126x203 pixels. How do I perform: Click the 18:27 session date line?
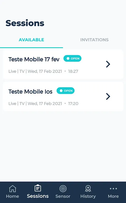tap(43, 71)
